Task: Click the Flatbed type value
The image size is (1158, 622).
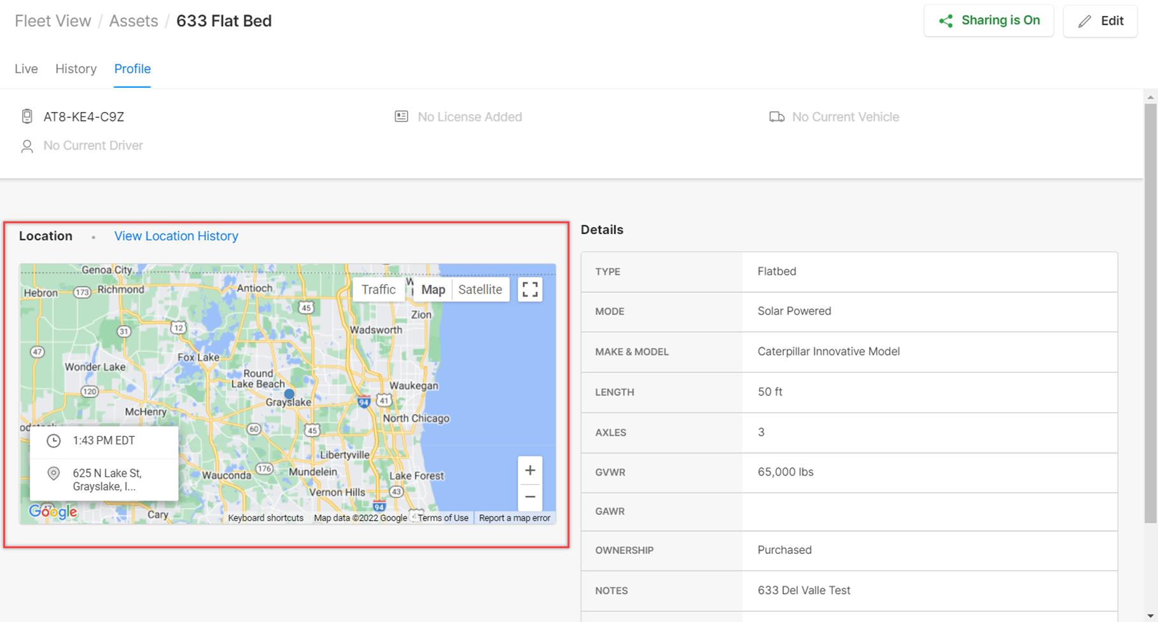Action: (x=777, y=272)
